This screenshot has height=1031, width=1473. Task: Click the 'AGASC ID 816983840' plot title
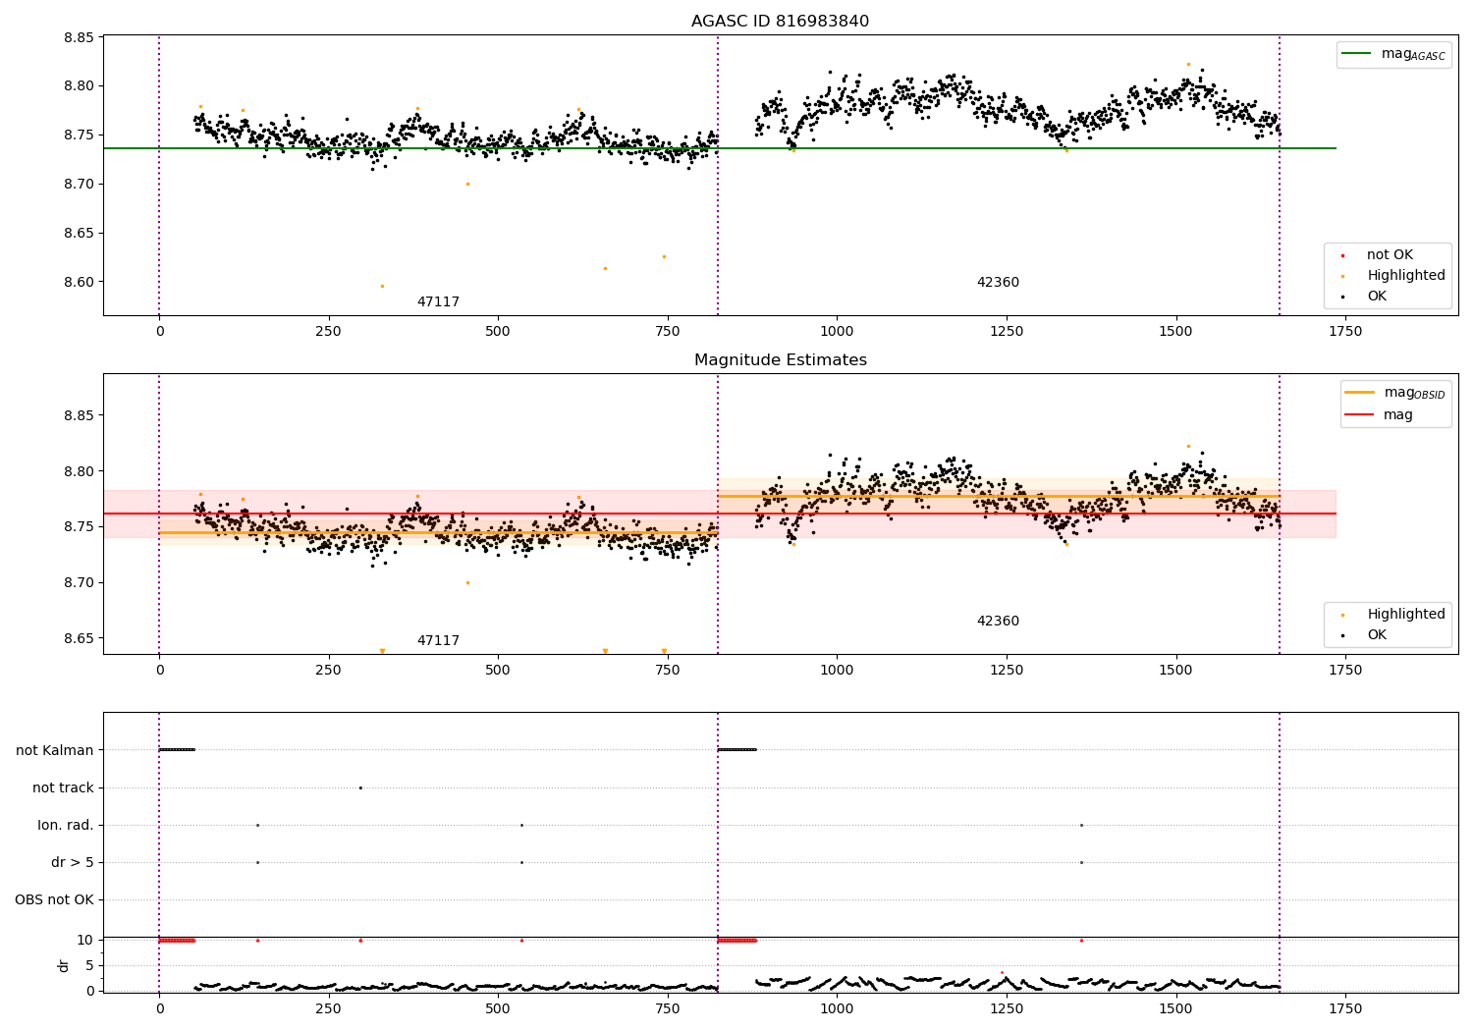pyautogui.click(x=780, y=22)
